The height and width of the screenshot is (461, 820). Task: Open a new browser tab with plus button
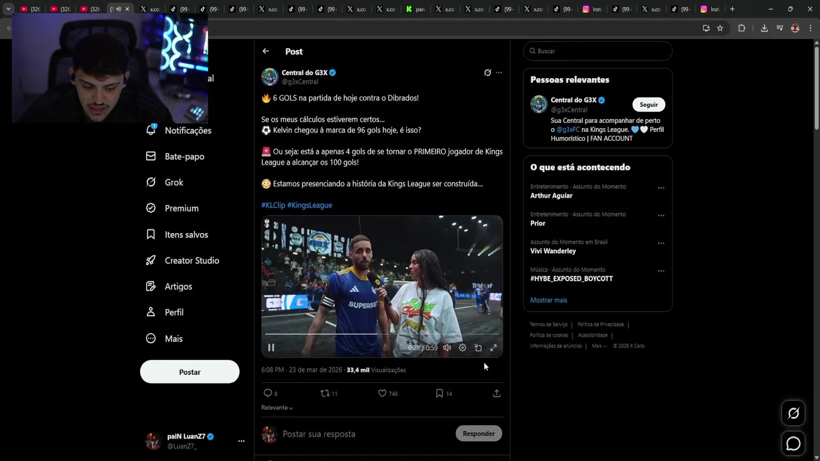[732, 9]
